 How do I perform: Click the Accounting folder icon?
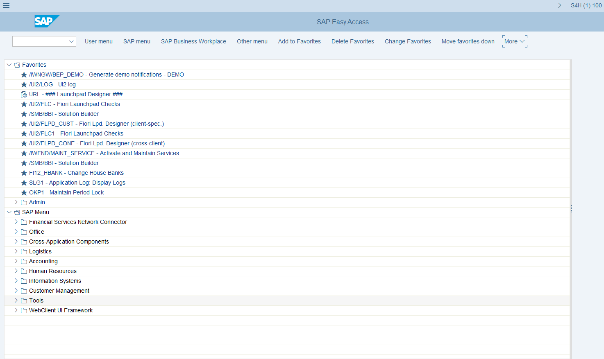[24, 262]
